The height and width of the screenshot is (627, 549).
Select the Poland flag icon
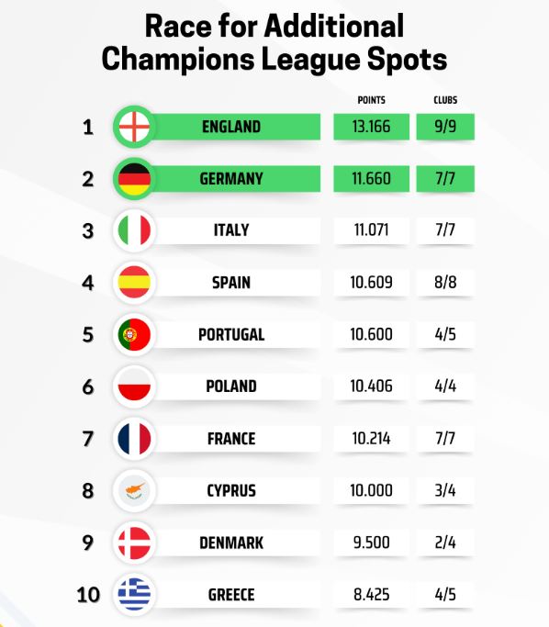click(134, 386)
